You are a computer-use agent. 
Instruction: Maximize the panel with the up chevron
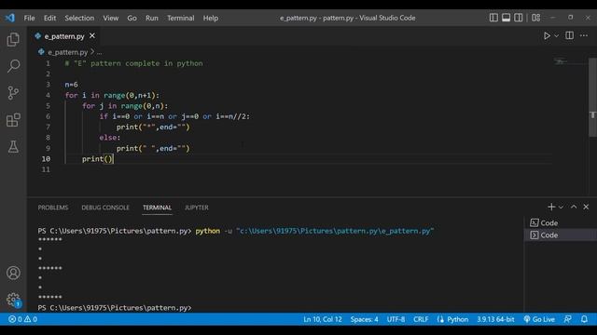(x=574, y=207)
